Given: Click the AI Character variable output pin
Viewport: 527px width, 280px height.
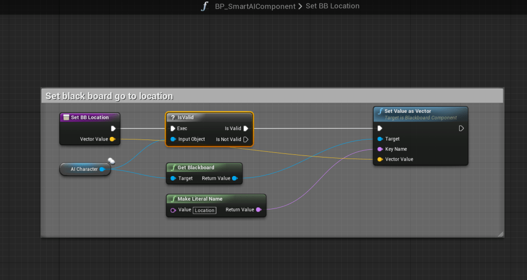Looking at the screenshot, I should click(x=102, y=169).
